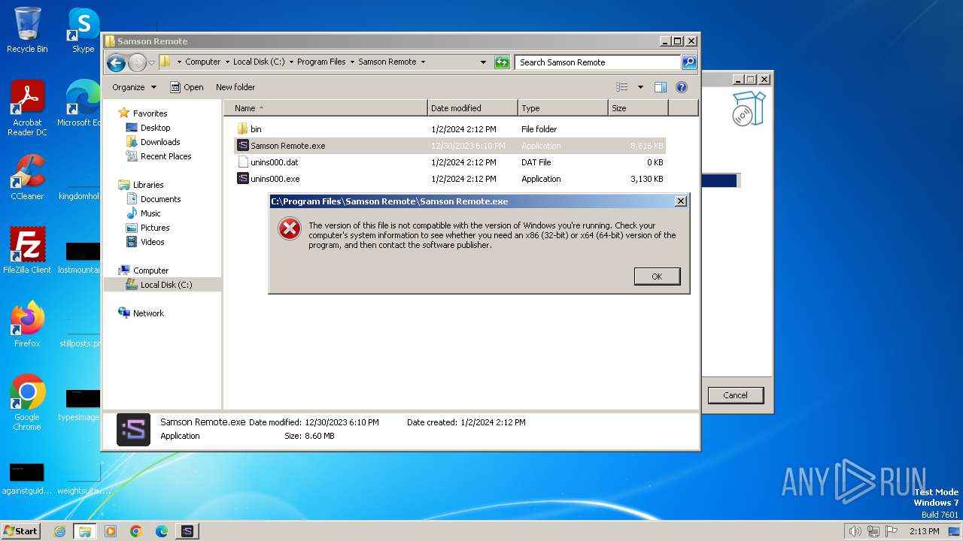Open Internet Explorer from taskbar

click(x=59, y=531)
